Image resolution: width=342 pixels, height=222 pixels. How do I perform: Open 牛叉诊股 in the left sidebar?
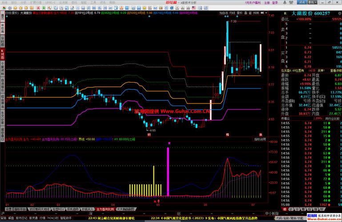click(x=2, y=118)
